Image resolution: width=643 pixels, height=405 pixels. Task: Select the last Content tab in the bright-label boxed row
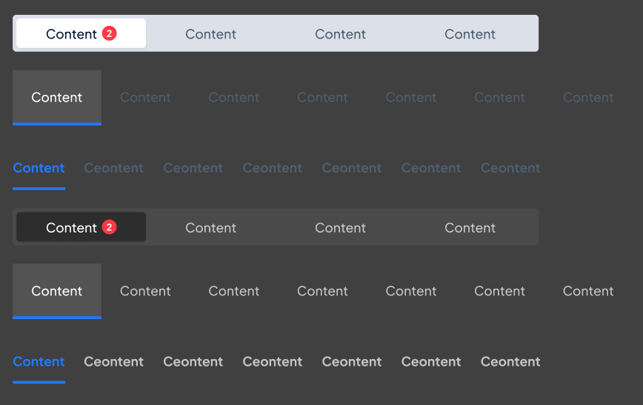click(588, 291)
